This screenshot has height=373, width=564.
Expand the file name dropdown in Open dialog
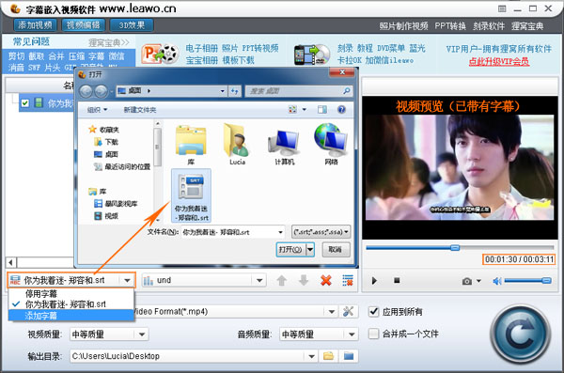tap(280, 232)
